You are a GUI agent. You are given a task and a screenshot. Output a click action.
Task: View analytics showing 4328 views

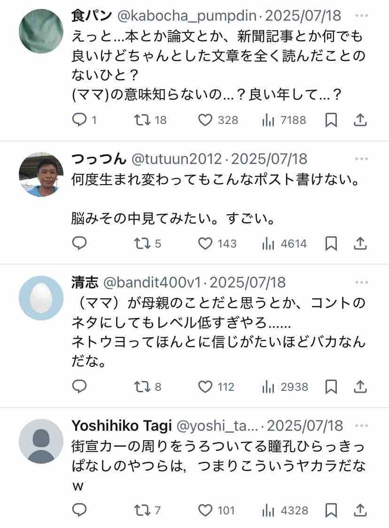pos(285,510)
